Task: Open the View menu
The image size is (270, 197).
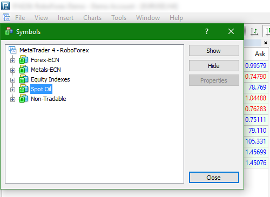Action: [x=41, y=18]
